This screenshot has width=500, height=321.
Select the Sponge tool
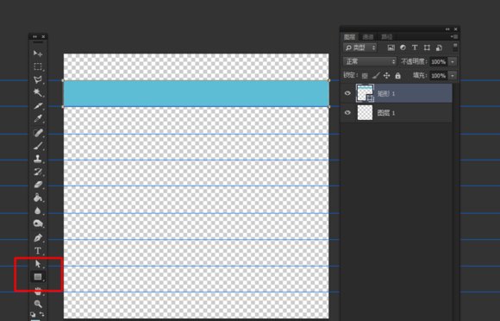[x=38, y=223]
